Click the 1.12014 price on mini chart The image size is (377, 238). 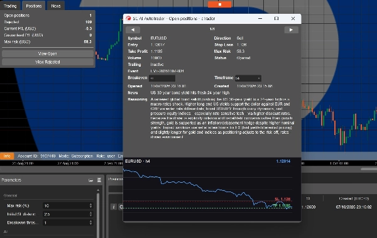[x=283, y=161]
